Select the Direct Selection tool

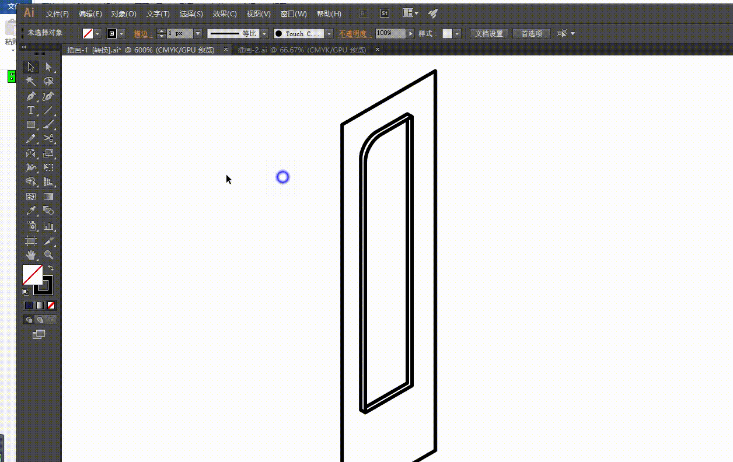coord(48,67)
